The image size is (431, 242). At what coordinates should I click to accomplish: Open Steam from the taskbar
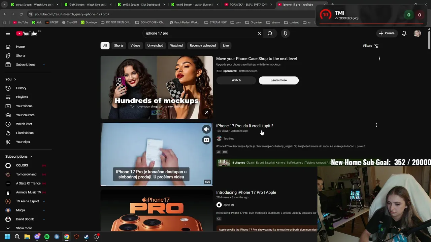[86, 237]
